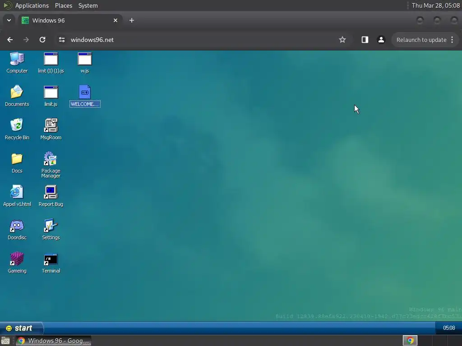
Task: Open the Chrome three-dot menu
Action: click(452, 40)
